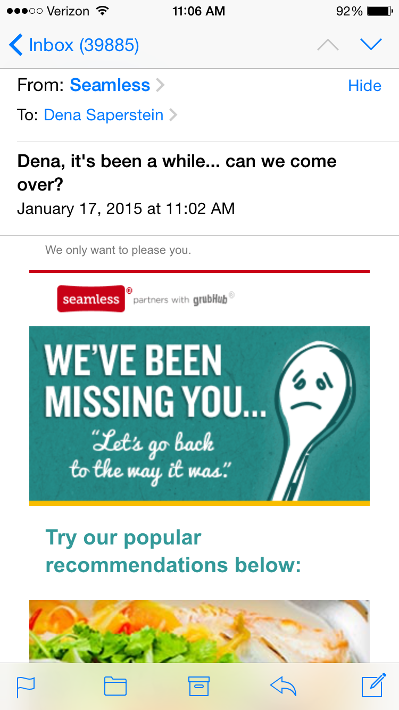Go to next message with down arrow

371,44
